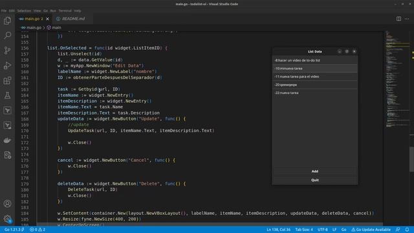Select '-22:nueva tarea' list item
414x233 pixels.
315,93
